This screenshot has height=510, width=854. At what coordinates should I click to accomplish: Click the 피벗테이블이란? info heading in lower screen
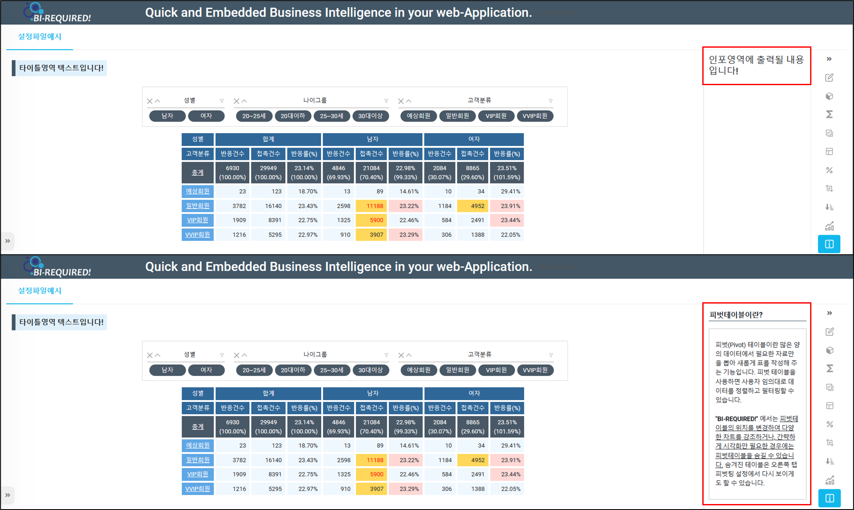tap(736, 315)
